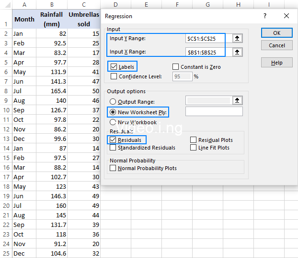
Task: Click the umbrellas cell 43
Action: (x=84, y=186)
